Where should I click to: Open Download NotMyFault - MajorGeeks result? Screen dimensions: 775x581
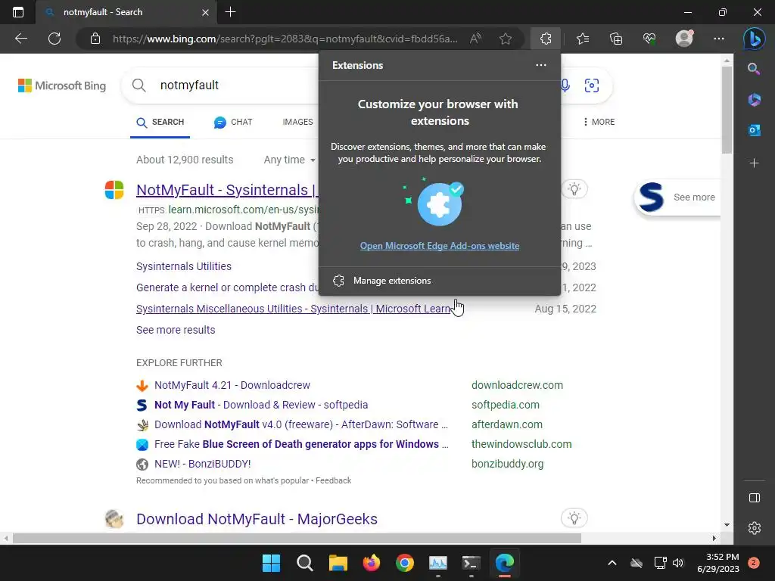point(257,519)
